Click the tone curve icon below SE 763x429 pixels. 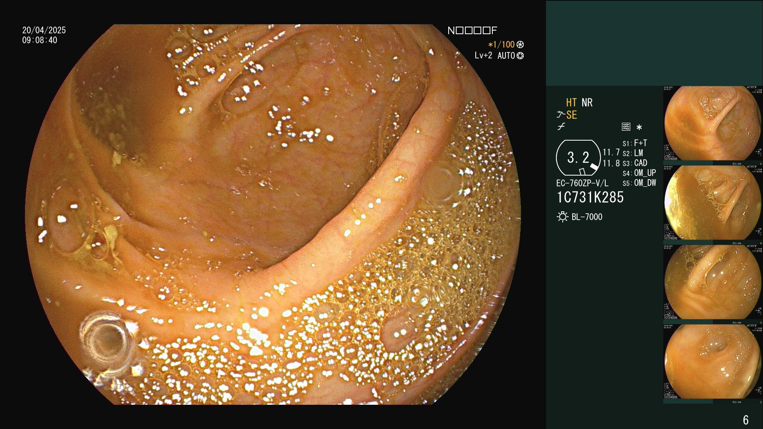561,127
